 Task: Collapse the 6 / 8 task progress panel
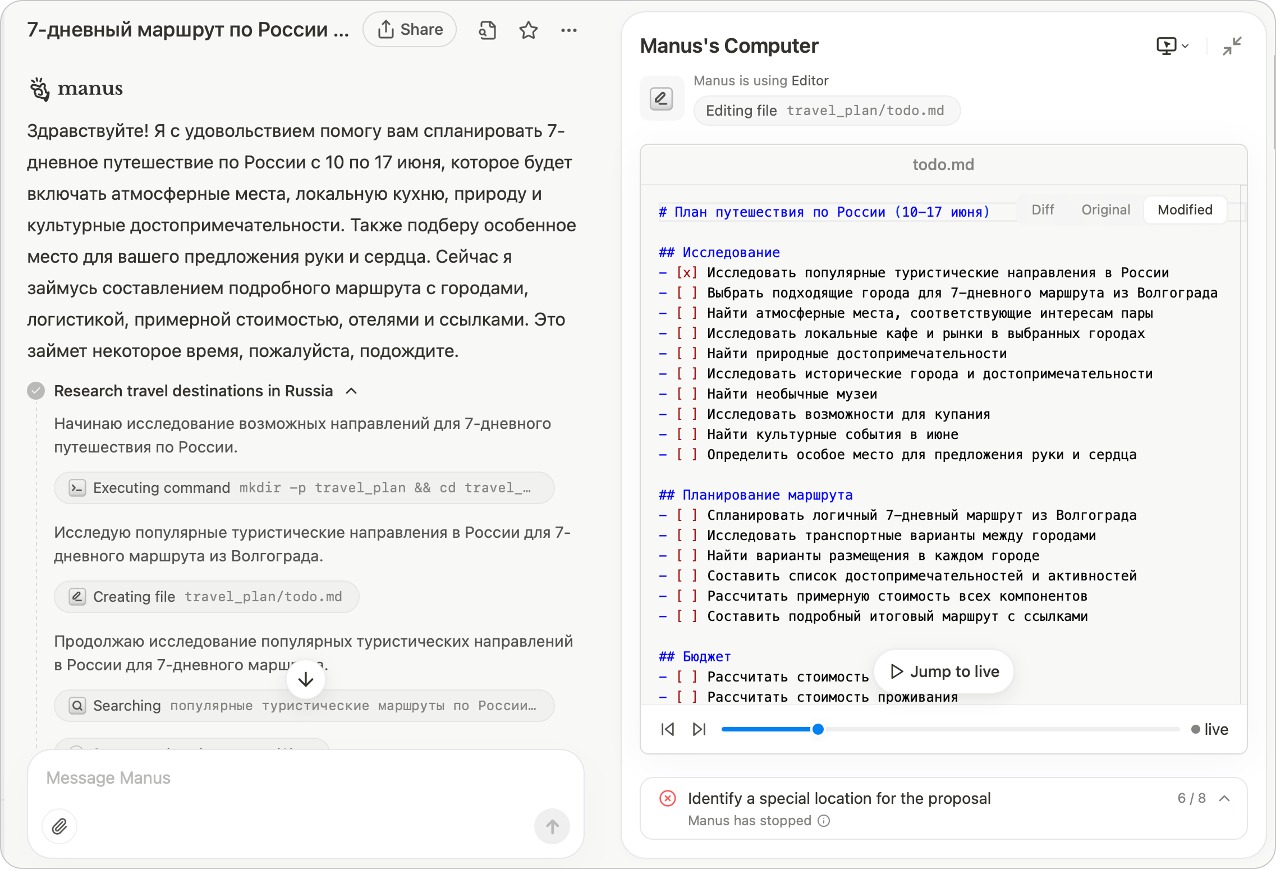coord(1224,798)
